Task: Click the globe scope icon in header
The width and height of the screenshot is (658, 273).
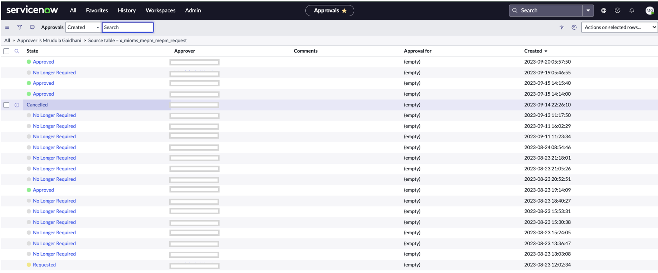Action: [604, 10]
